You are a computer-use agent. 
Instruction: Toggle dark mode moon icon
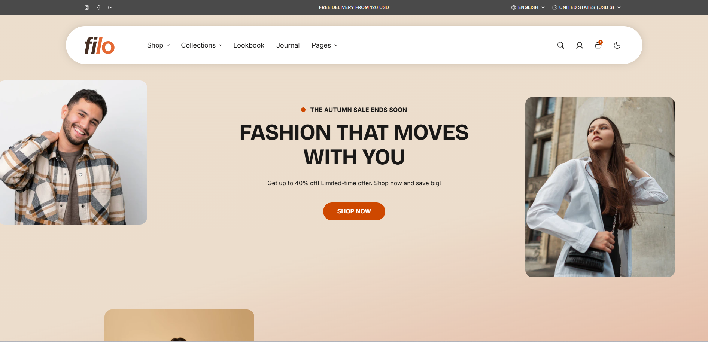tap(617, 45)
